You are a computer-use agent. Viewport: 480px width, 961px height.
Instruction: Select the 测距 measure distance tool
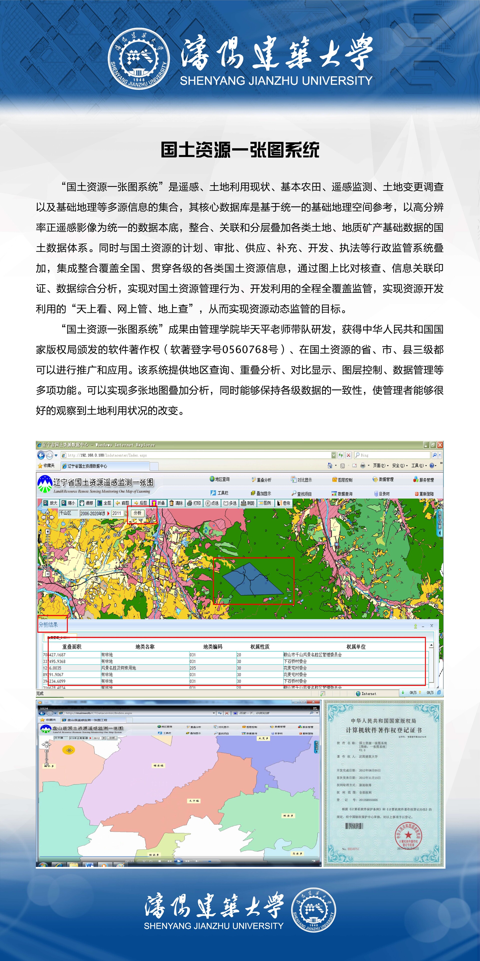click(x=247, y=503)
